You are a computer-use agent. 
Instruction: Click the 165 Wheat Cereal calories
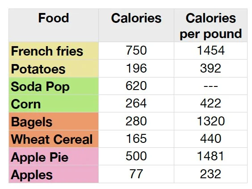(136, 139)
